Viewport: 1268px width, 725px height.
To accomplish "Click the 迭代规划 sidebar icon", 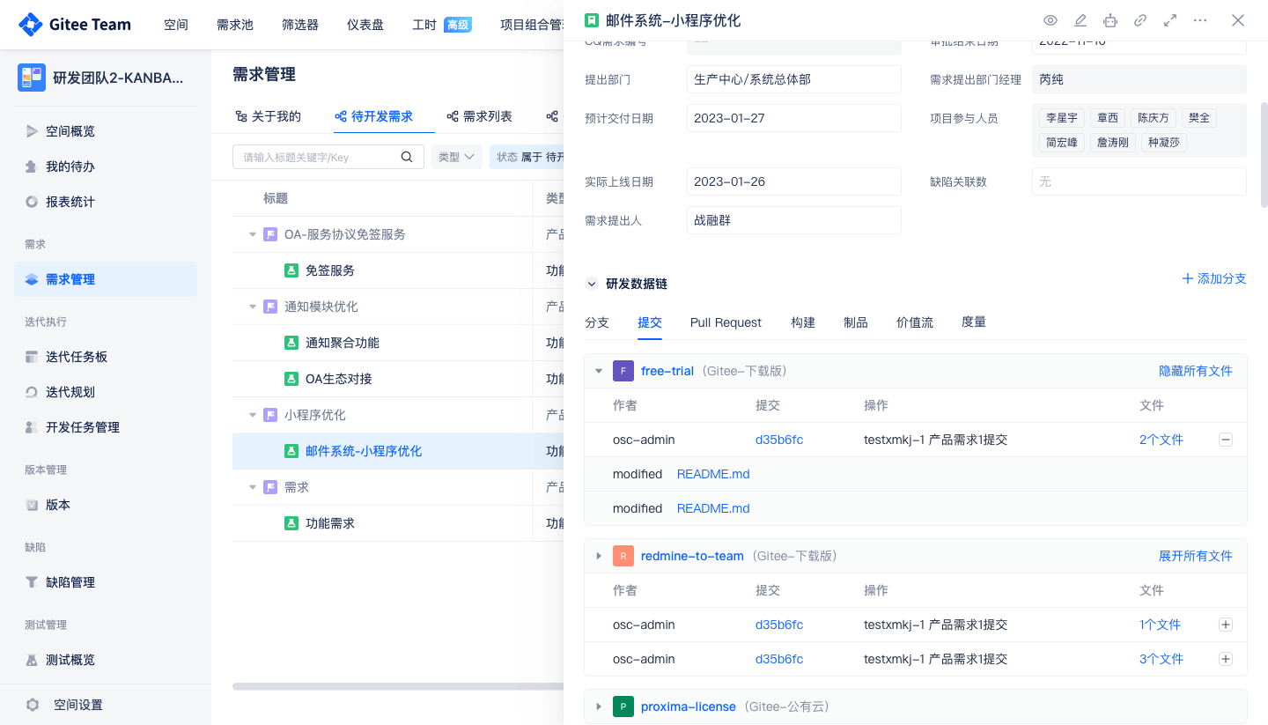I will (x=32, y=392).
